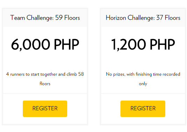Click the '37' in Horizon Challenge title
The image size is (187, 132).
point(160,17)
